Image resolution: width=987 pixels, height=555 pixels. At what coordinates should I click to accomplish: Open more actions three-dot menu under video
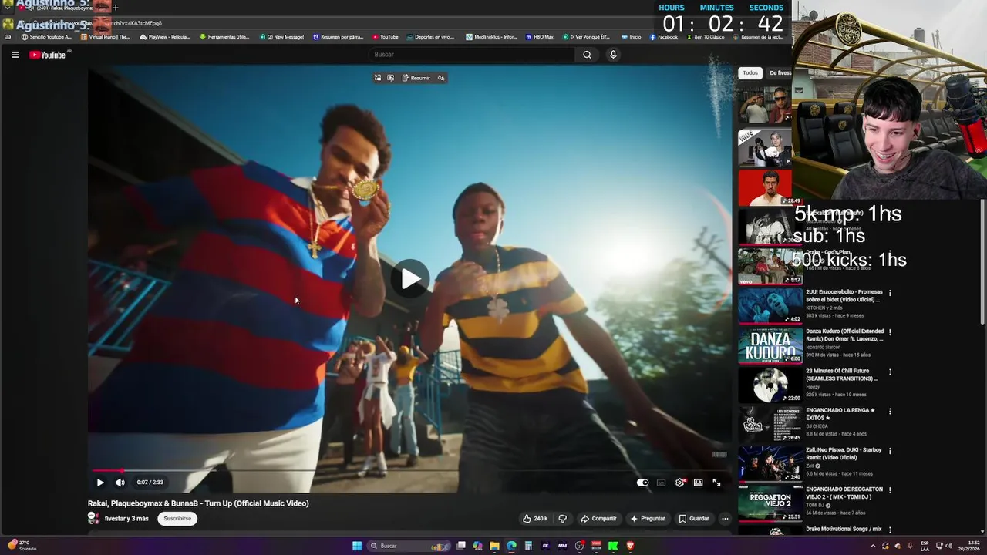coord(725,519)
